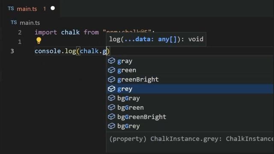Choose the gray suggestion
274x154 pixels.
pos(190,61)
